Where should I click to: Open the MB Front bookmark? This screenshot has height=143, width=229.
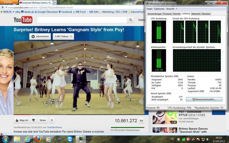click(x=79, y=12)
